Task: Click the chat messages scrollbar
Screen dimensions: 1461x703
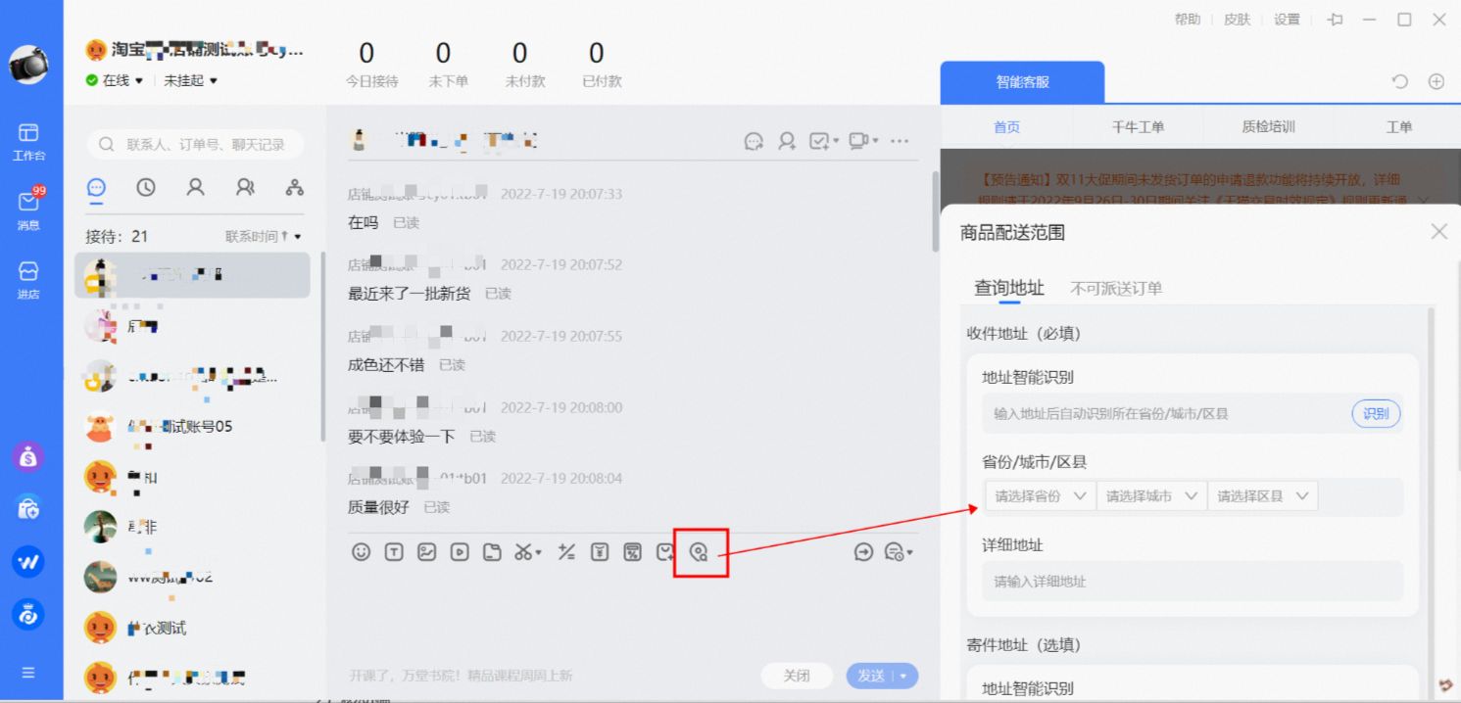Action: pyautogui.click(x=935, y=211)
